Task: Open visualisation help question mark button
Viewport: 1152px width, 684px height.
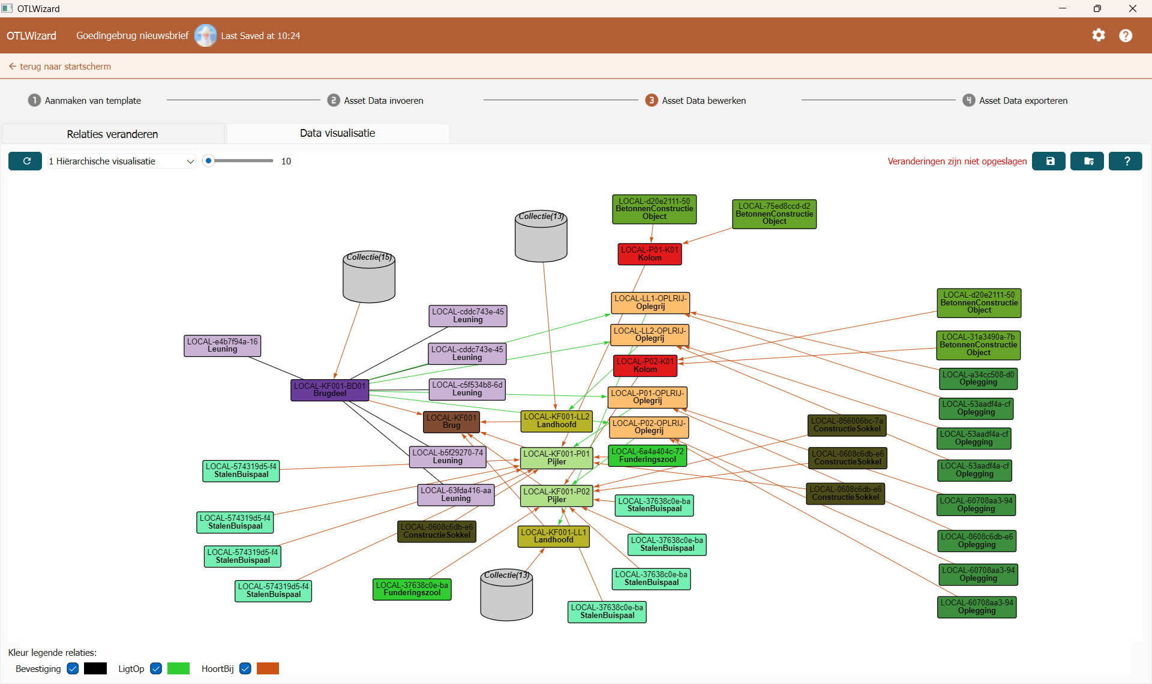Action: coord(1126,161)
